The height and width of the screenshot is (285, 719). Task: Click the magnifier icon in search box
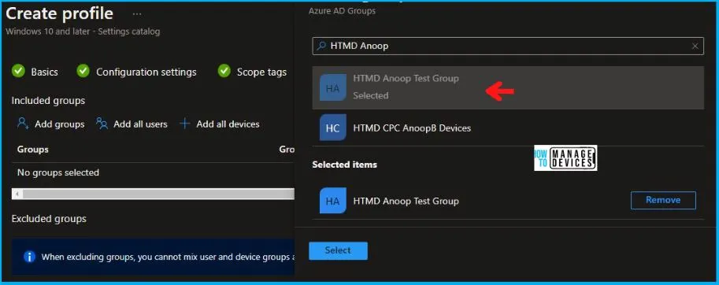coord(322,46)
